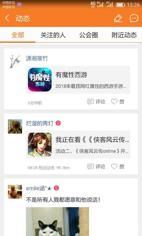The width and height of the screenshot is (142, 236).
Task: Switch to the 公会圈 tab
Action: click(89, 35)
